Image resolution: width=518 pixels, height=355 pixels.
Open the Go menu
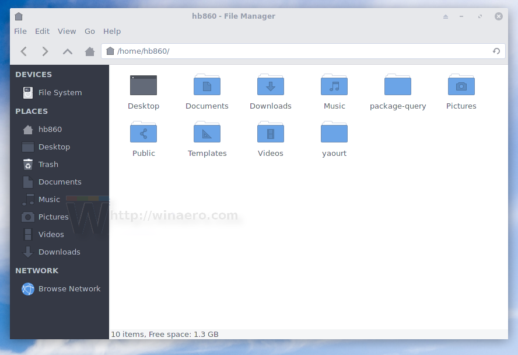click(x=89, y=31)
